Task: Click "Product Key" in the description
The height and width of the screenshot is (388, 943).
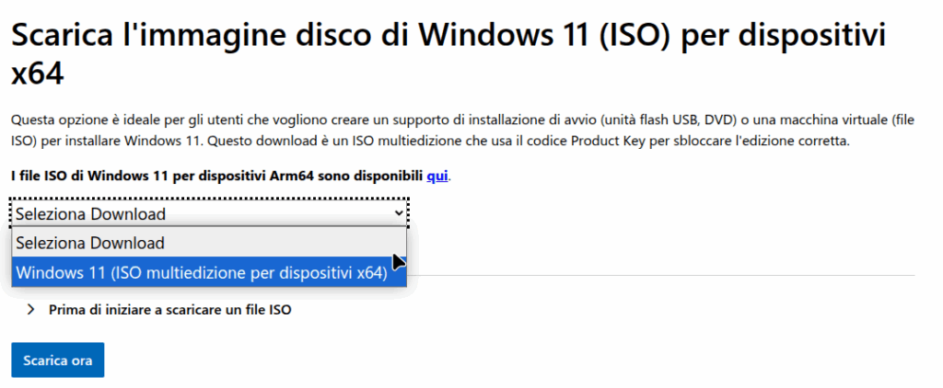Action: pos(608,141)
